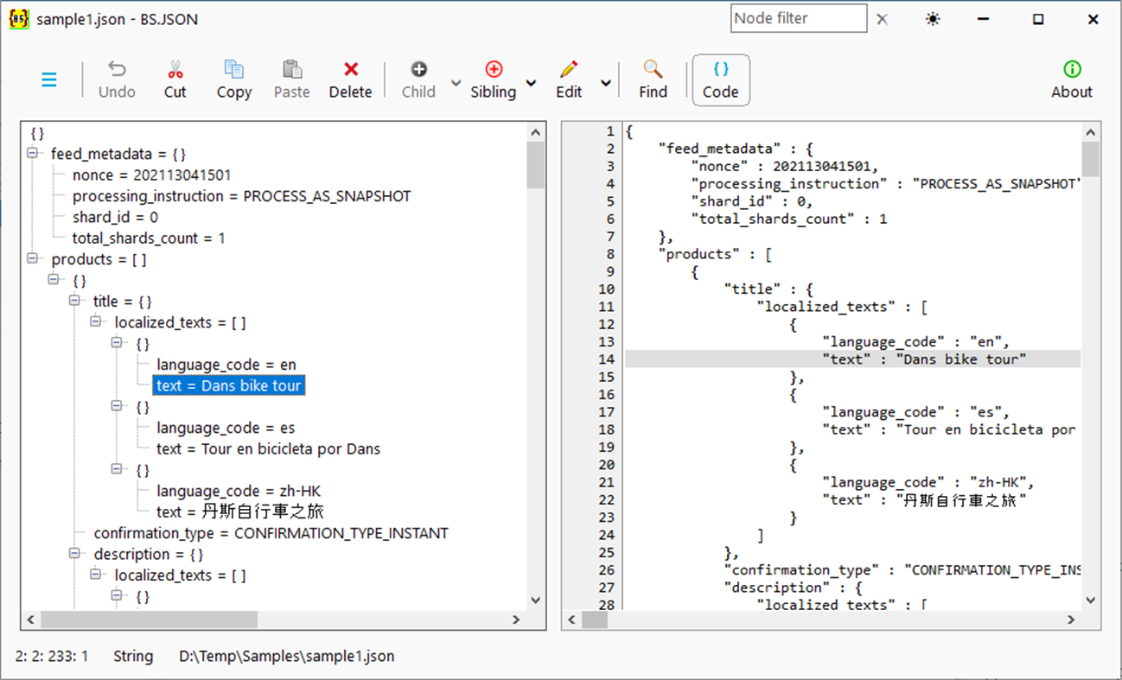Collapse the title object node
The width and height of the screenshot is (1122, 680).
point(76,302)
